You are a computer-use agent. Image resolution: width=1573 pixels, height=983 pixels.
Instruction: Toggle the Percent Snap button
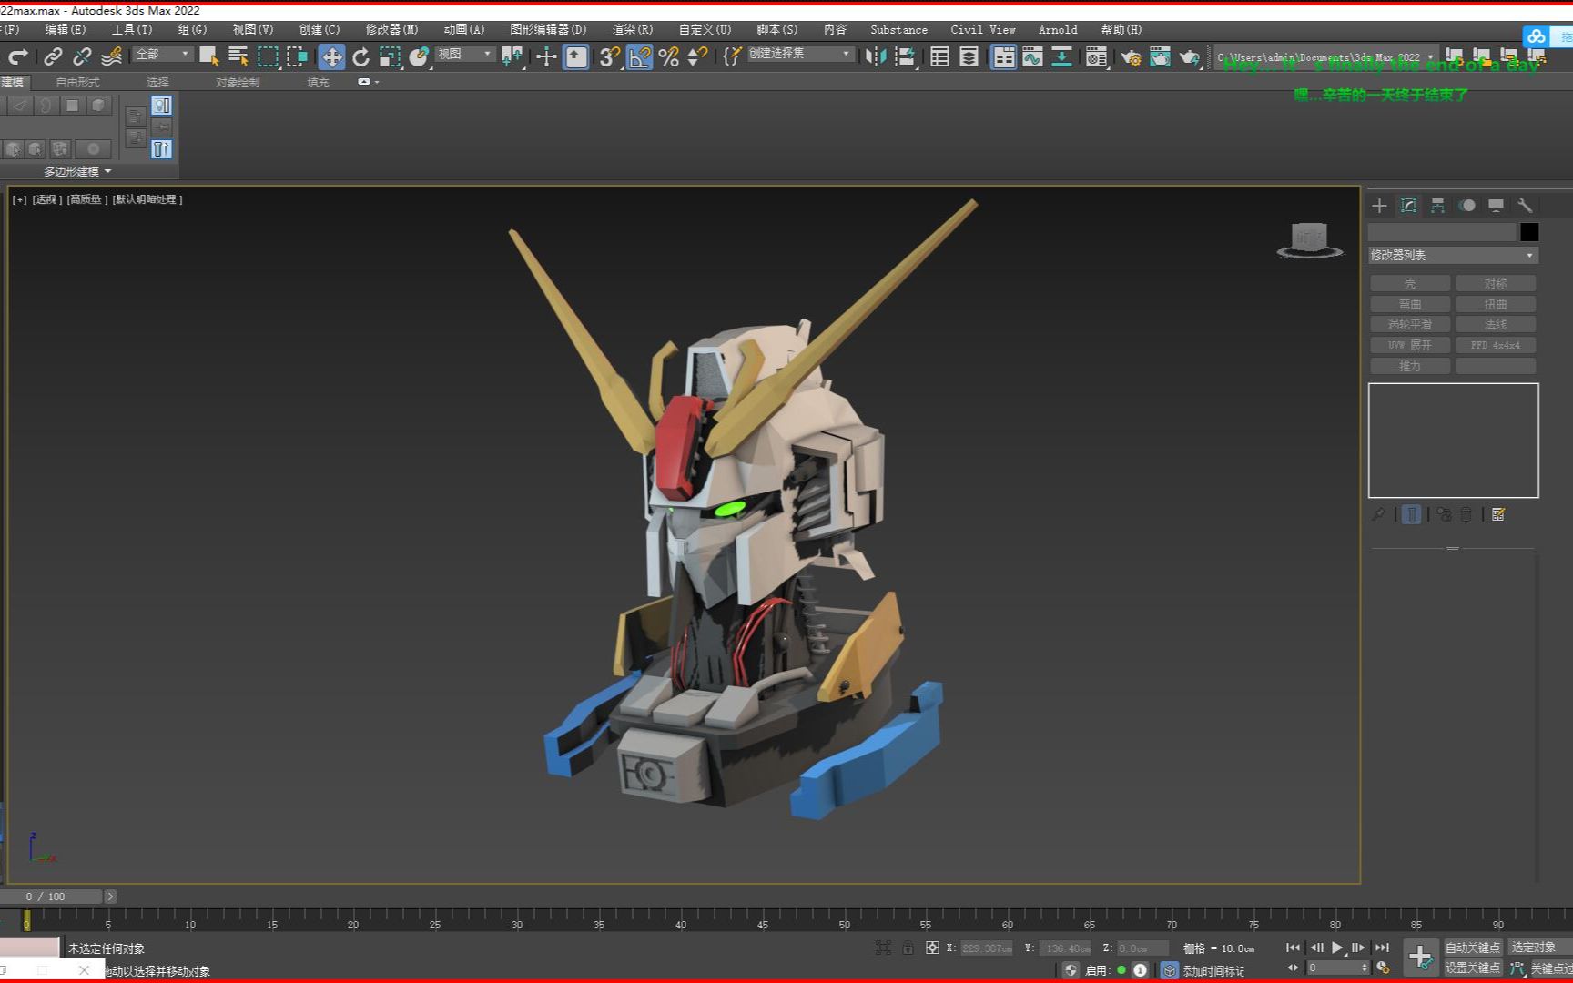click(x=668, y=57)
